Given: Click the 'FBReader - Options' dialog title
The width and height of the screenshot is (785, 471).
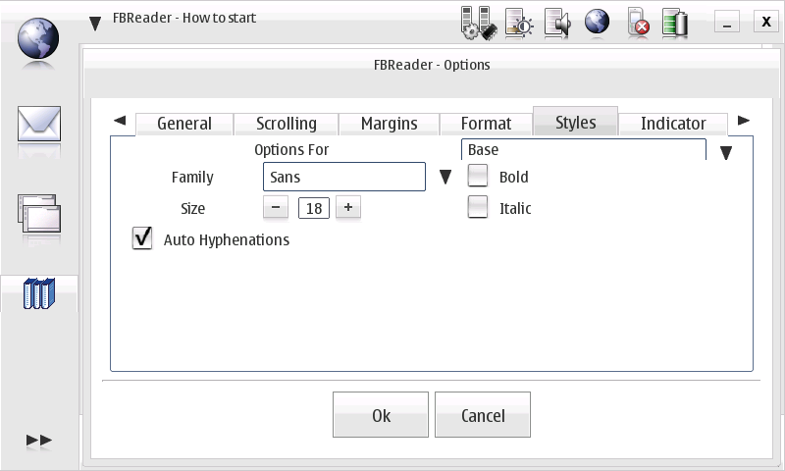Looking at the screenshot, I should point(432,65).
